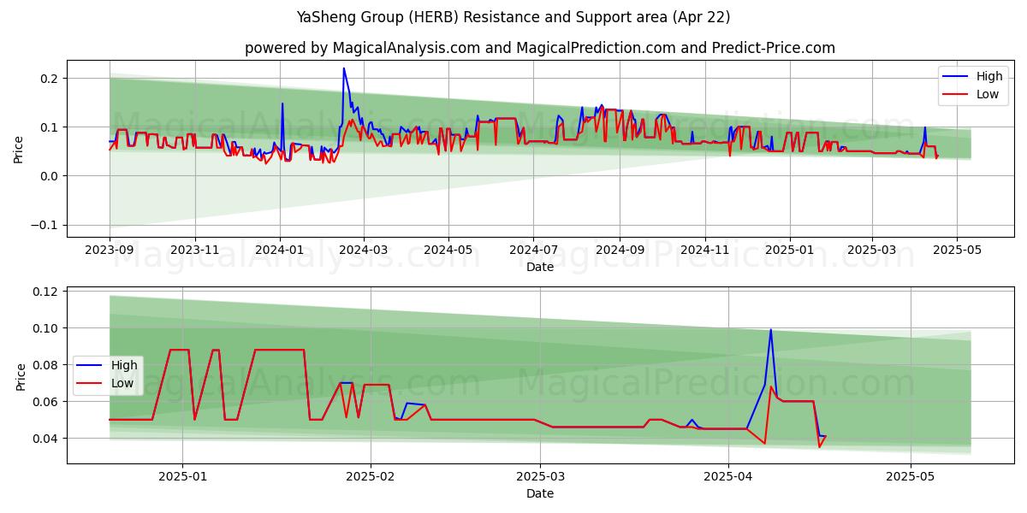Screen dimensions: 1027x513
Task: Click the '0.04' y-axis tick of bottom chart
Action: click(x=47, y=439)
